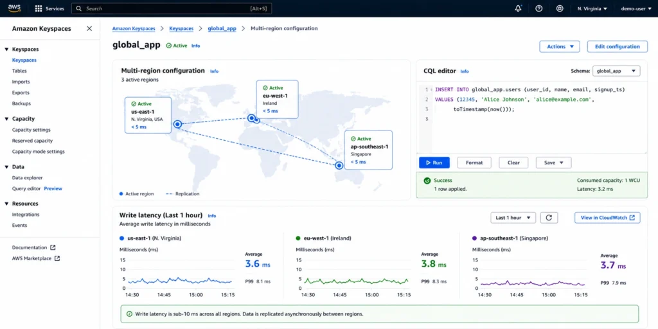The height and width of the screenshot is (329, 658).
Task: Open Query editor Preview
Action: (37, 189)
